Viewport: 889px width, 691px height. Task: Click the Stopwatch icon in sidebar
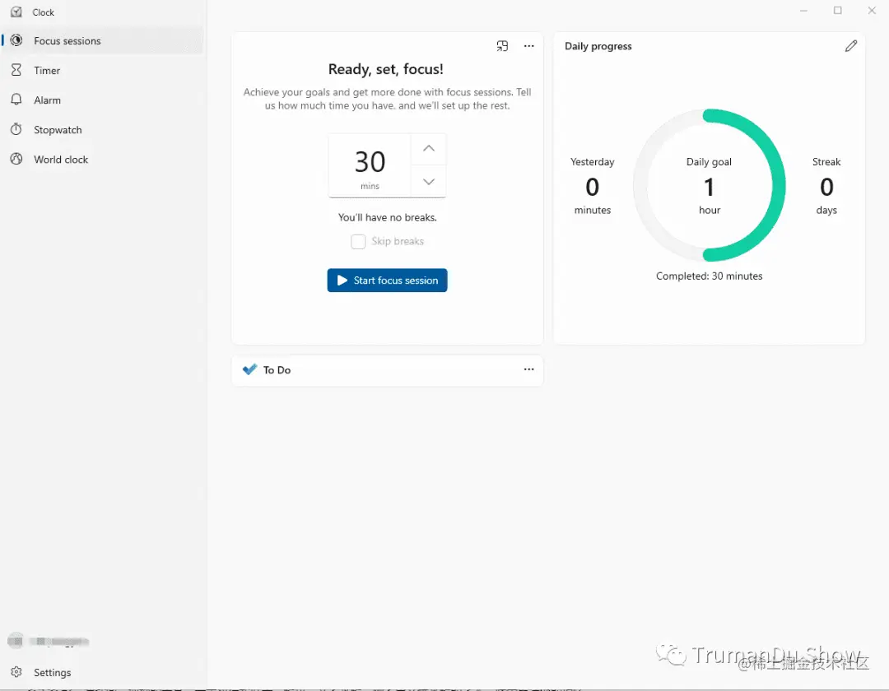pos(16,129)
